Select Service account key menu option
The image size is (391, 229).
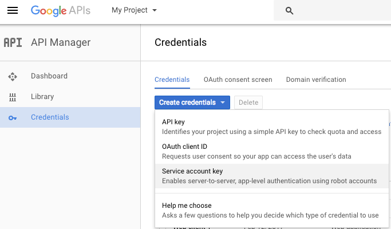click(x=272, y=176)
